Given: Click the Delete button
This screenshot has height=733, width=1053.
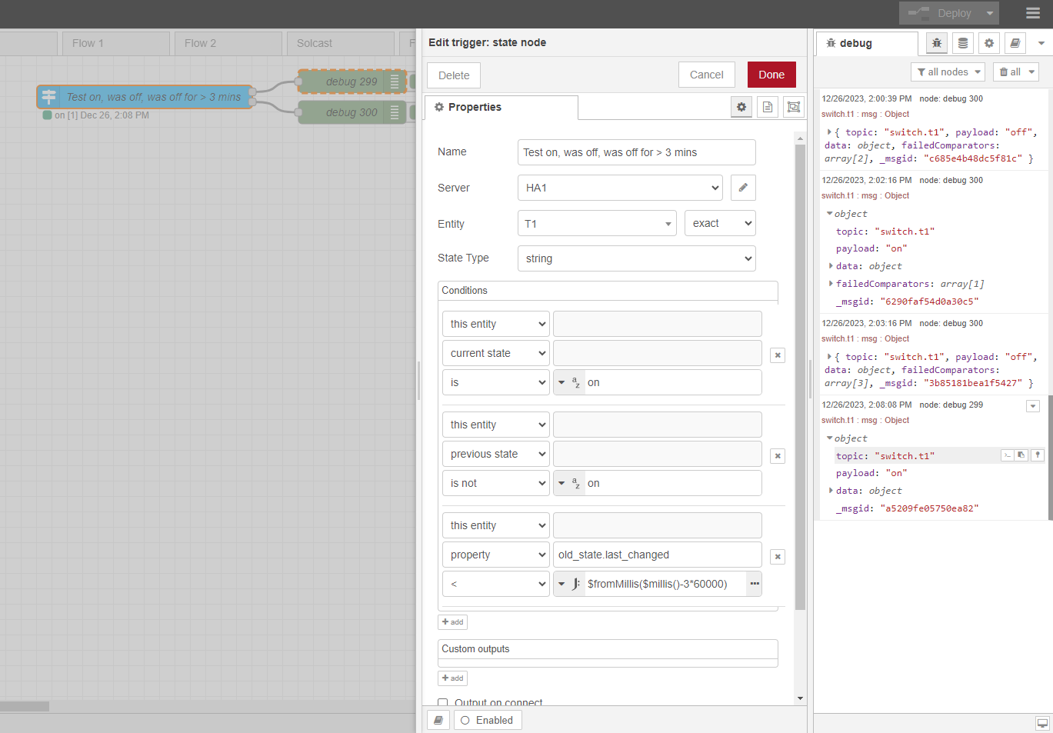Looking at the screenshot, I should [454, 75].
